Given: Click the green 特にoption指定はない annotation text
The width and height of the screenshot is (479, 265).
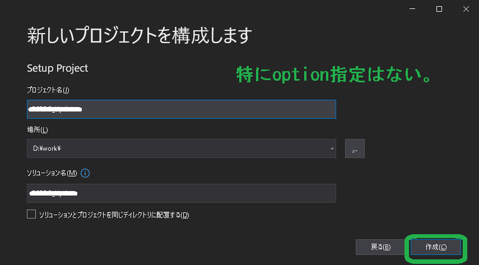Looking at the screenshot, I should point(334,75).
